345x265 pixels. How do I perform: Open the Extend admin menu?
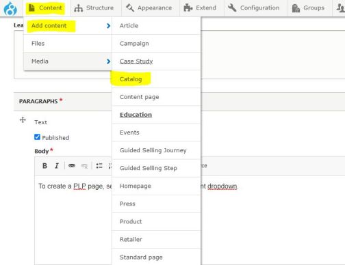200,8
